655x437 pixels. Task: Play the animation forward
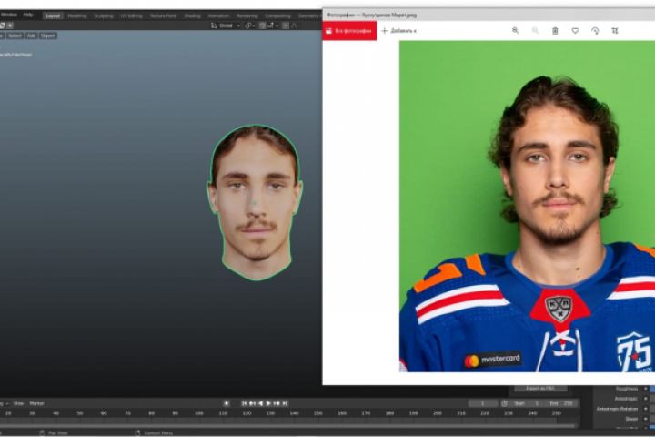268,403
